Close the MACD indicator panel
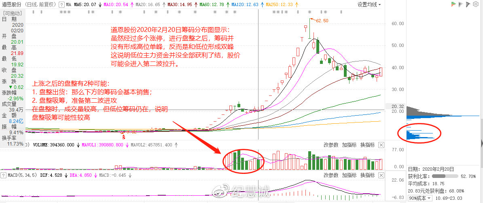This screenshot has height=203, width=483. [381, 176]
